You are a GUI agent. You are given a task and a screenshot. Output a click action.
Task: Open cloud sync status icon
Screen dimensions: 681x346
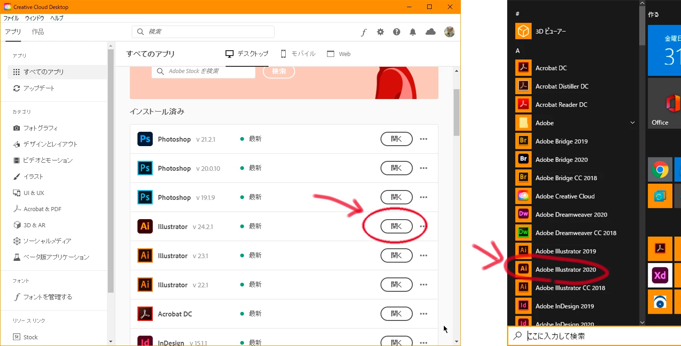(x=430, y=32)
